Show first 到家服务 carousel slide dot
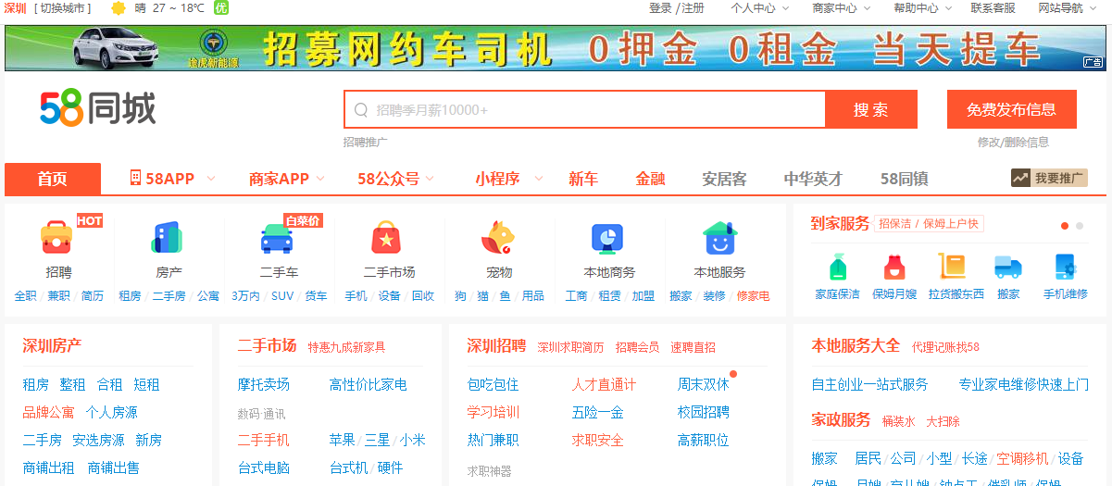1112x486 pixels. (x=1065, y=226)
